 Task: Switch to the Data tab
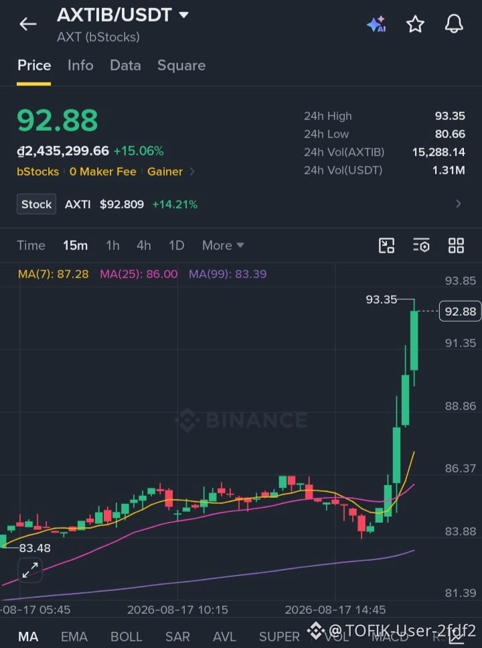(x=125, y=65)
